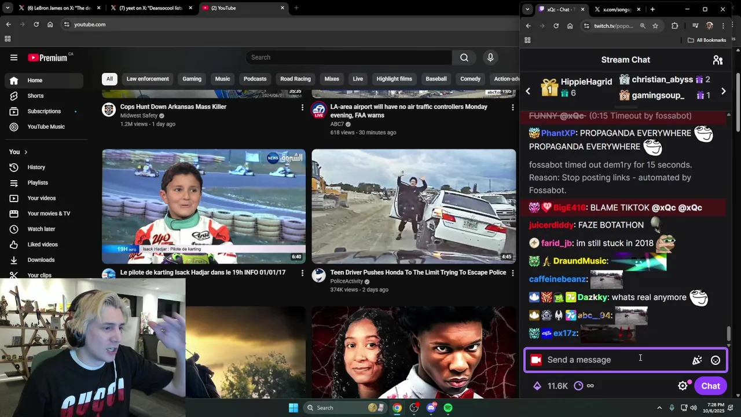Click the purple Chat send button
The height and width of the screenshot is (417, 741).
click(710, 386)
